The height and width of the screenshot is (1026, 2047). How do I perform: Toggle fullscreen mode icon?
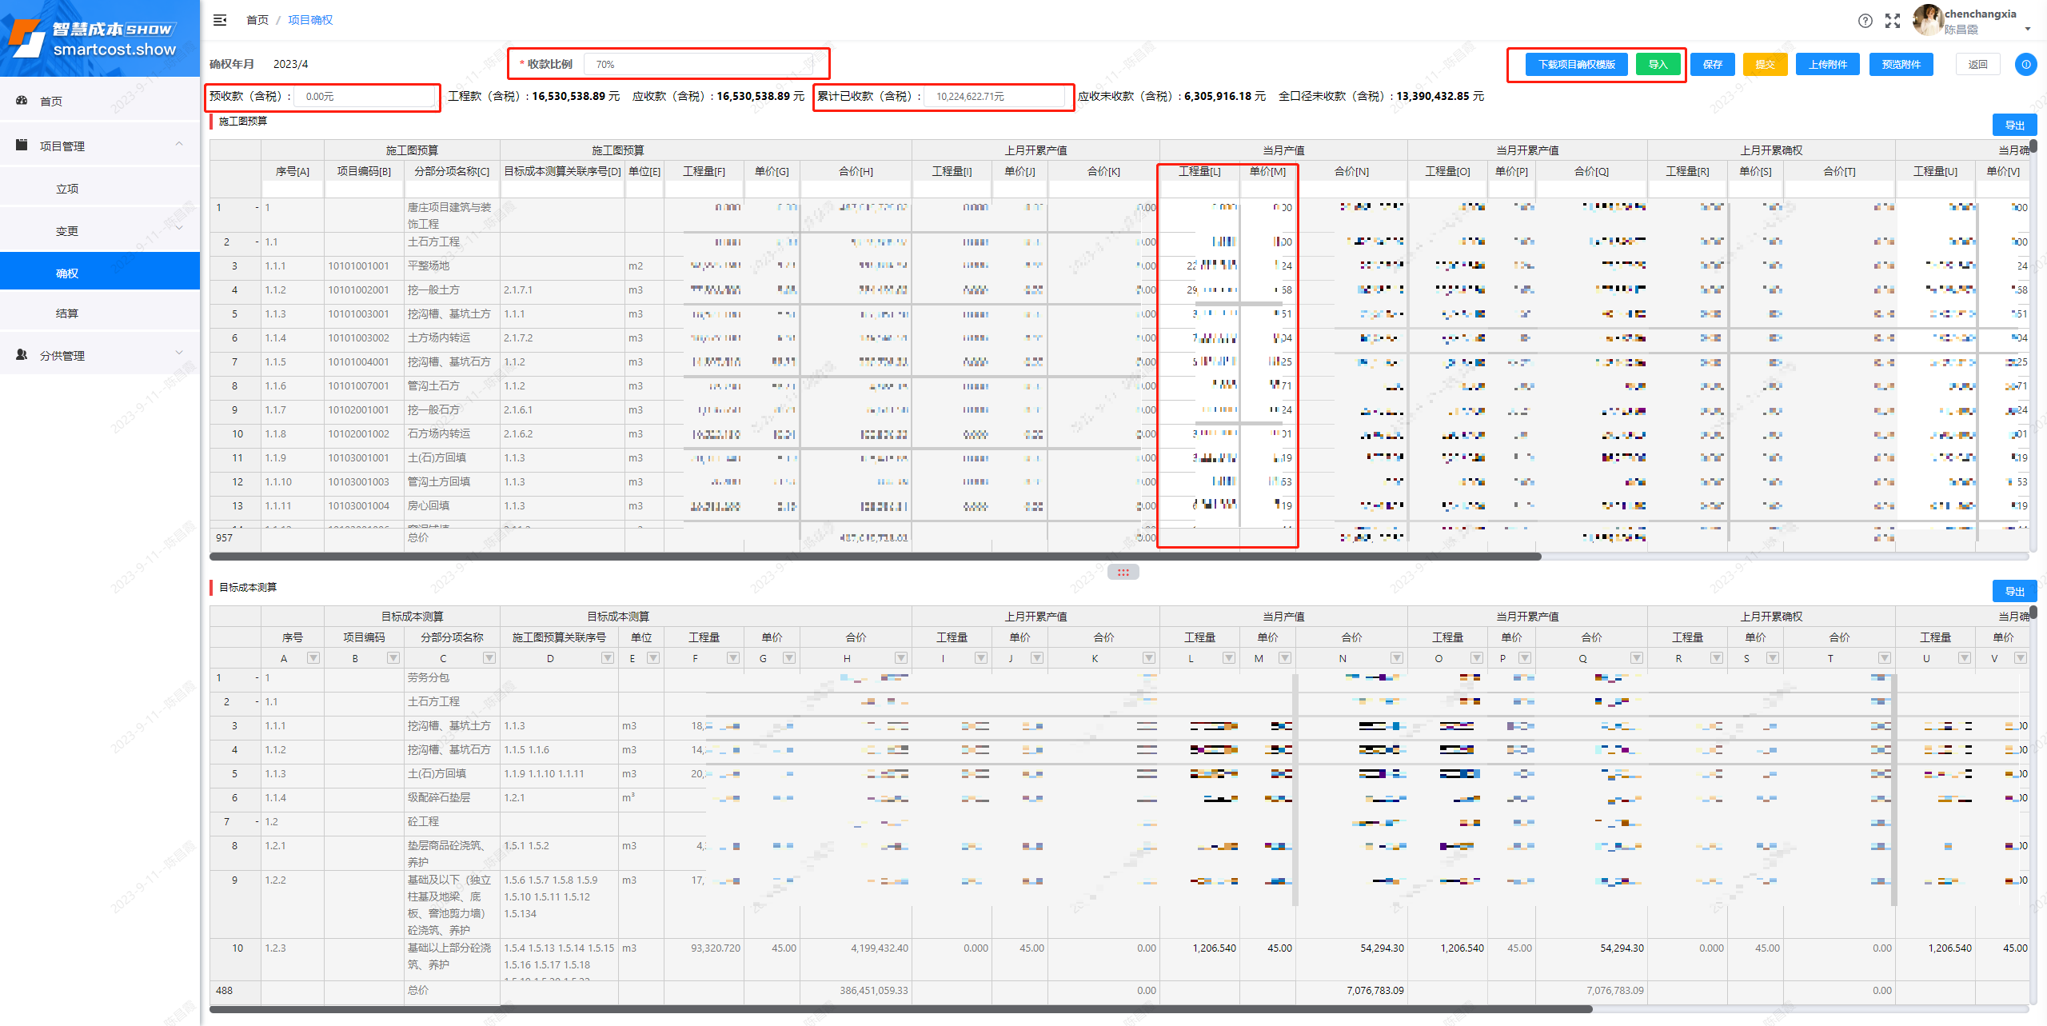1893,21
